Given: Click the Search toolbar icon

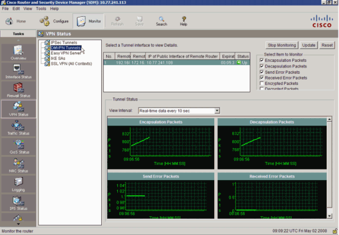Looking at the screenshot, I should click(161, 21).
